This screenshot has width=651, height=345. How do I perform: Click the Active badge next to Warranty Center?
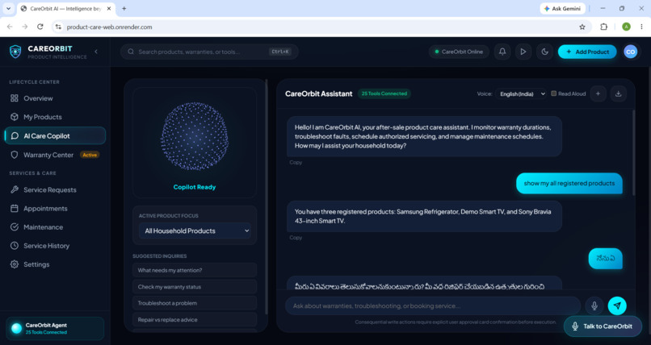[90, 155]
